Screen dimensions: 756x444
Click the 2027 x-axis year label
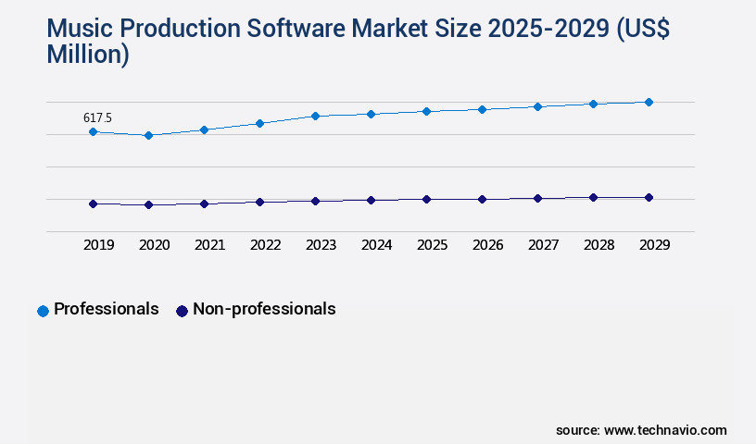pyautogui.click(x=543, y=245)
